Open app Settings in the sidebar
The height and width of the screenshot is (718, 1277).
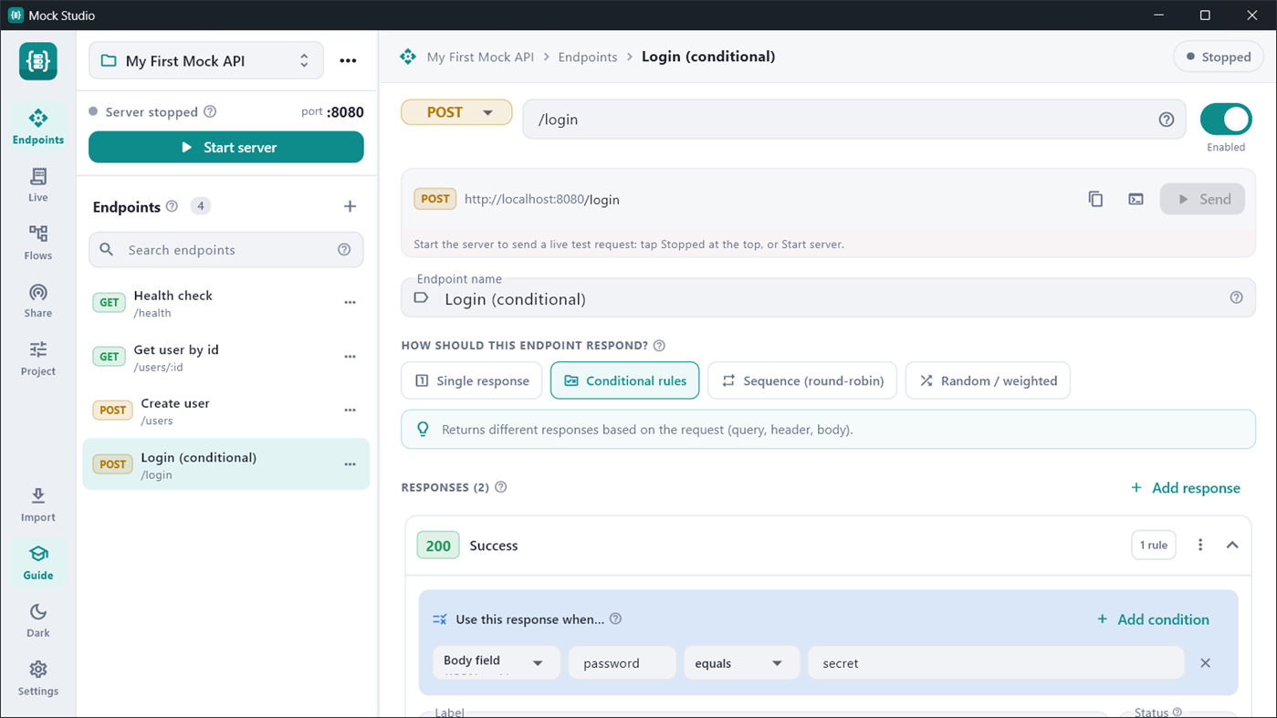[x=38, y=678]
